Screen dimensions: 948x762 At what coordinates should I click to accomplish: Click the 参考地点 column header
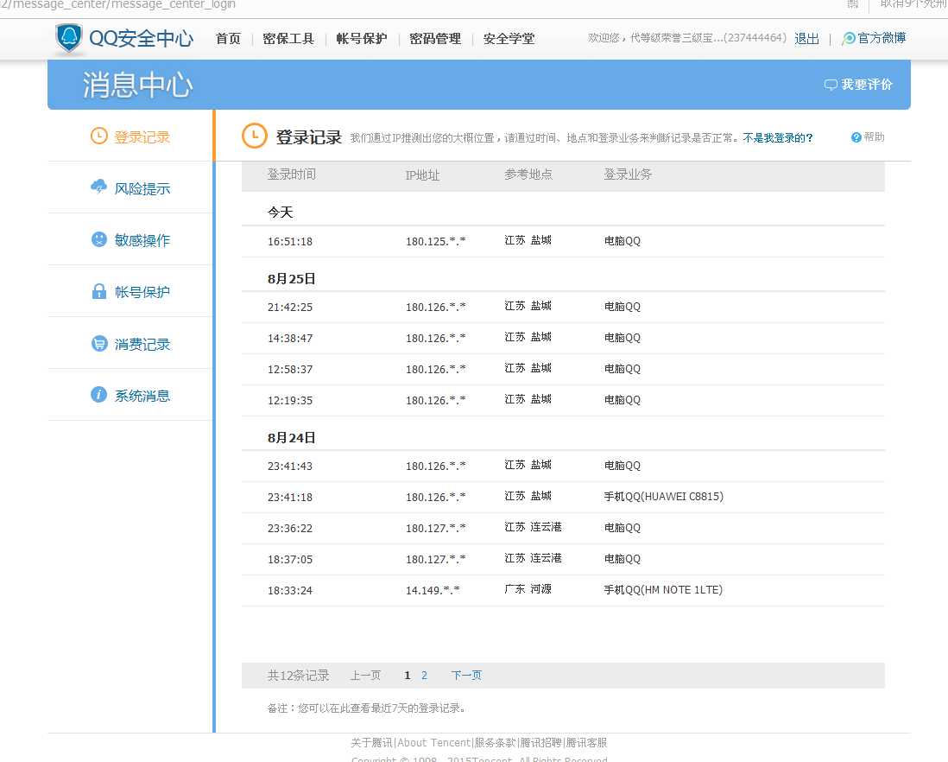528,175
